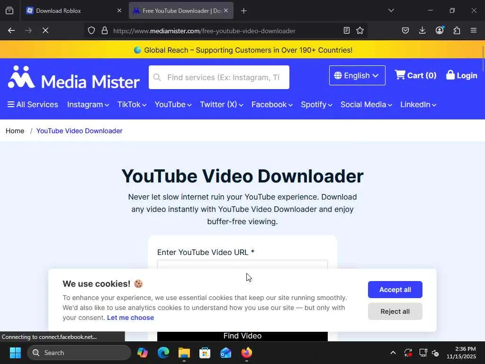Screen dimensions: 485x364
Task: Click the Firefox View icon in tab bar
Action: pyautogui.click(x=9, y=10)
